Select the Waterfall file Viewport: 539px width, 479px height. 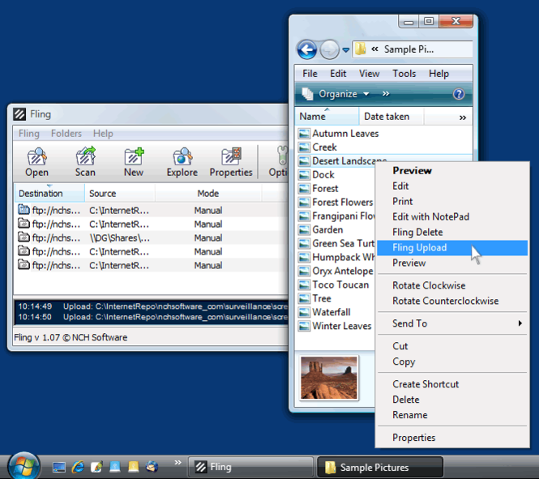[324, 312]
